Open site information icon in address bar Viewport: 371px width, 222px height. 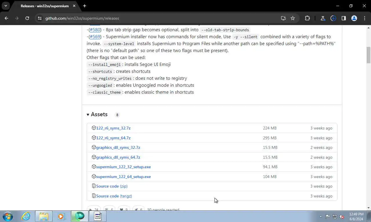(40, 18)
